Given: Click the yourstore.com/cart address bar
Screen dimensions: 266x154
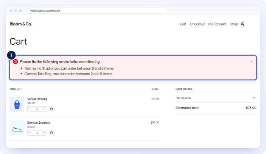Looking at the screenshot, I should (x=97, y=11).
